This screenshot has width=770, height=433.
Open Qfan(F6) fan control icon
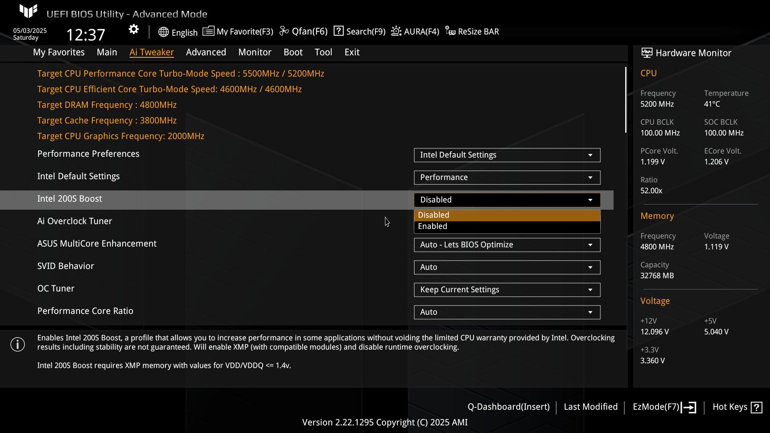(x=284, y=31)
